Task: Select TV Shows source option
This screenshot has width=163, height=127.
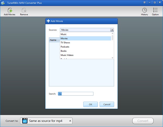Action: tap(65, 43)
